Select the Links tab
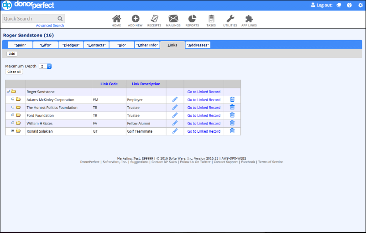Viewport: 366px width, 233px height. 173,45
